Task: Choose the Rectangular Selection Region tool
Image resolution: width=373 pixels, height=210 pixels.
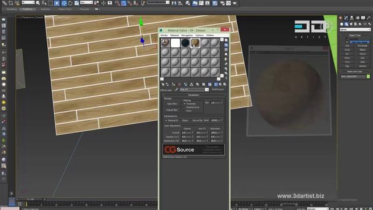Action: coord(51,3)
